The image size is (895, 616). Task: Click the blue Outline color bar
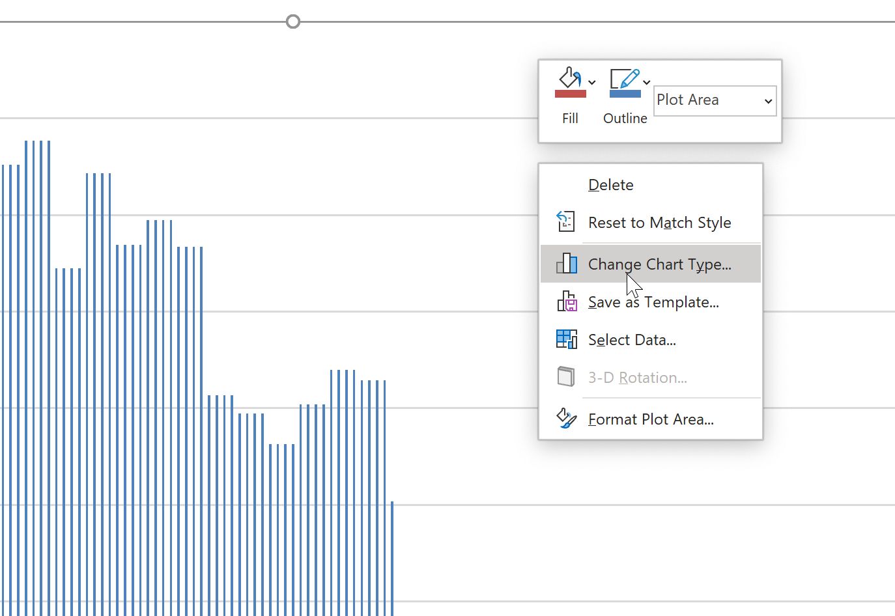pyautogui.click(x=625, y=94)
